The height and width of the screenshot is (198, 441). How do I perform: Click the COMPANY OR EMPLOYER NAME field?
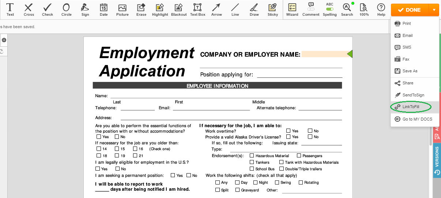324,54
